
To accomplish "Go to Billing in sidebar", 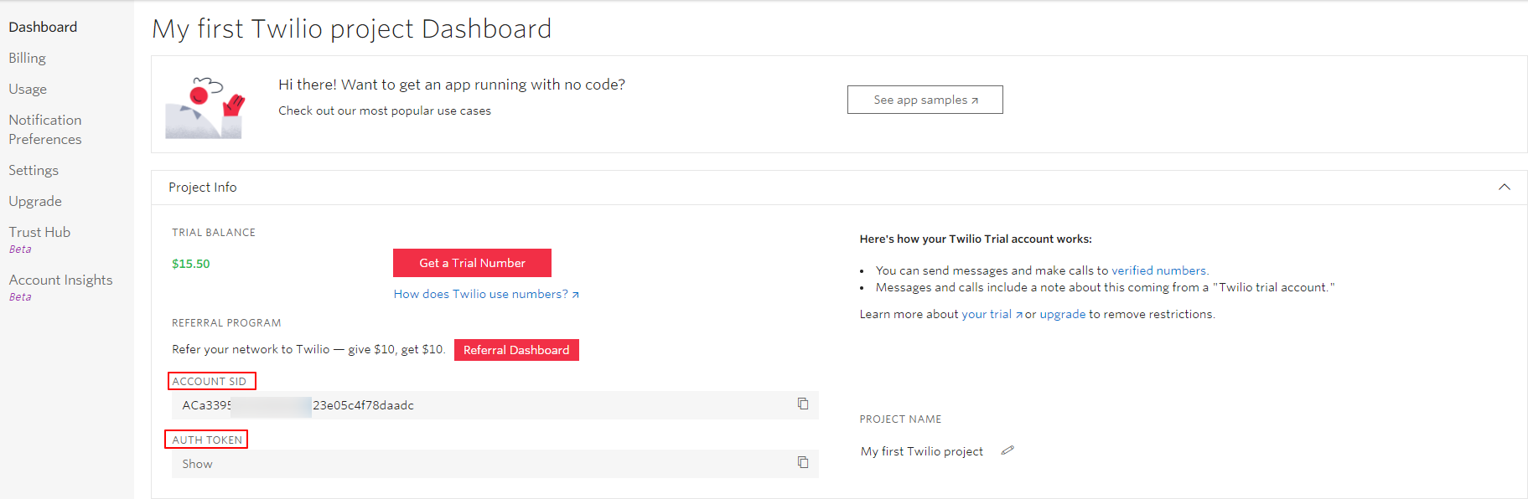I will click(x=28, y=58).
